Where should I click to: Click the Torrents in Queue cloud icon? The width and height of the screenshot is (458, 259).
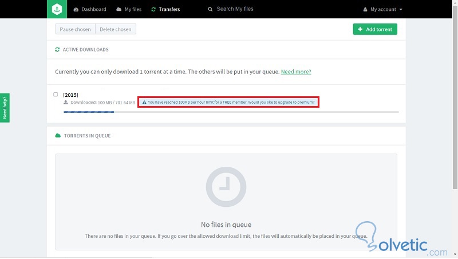click(58, 136)
